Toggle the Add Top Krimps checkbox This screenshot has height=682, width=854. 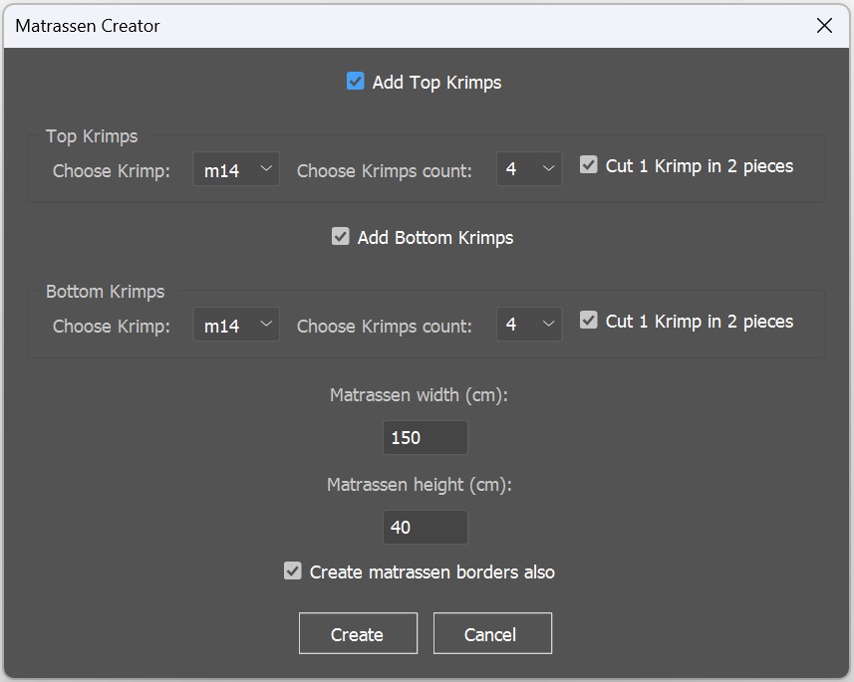coord(356,82)
